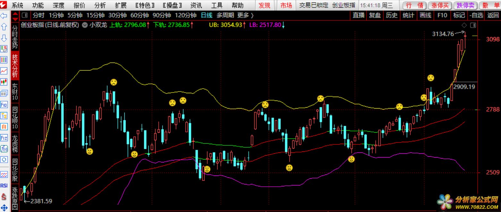Open the 扩展 menu
The width and height of the screenshot is (501, 212).
[121, 5]
